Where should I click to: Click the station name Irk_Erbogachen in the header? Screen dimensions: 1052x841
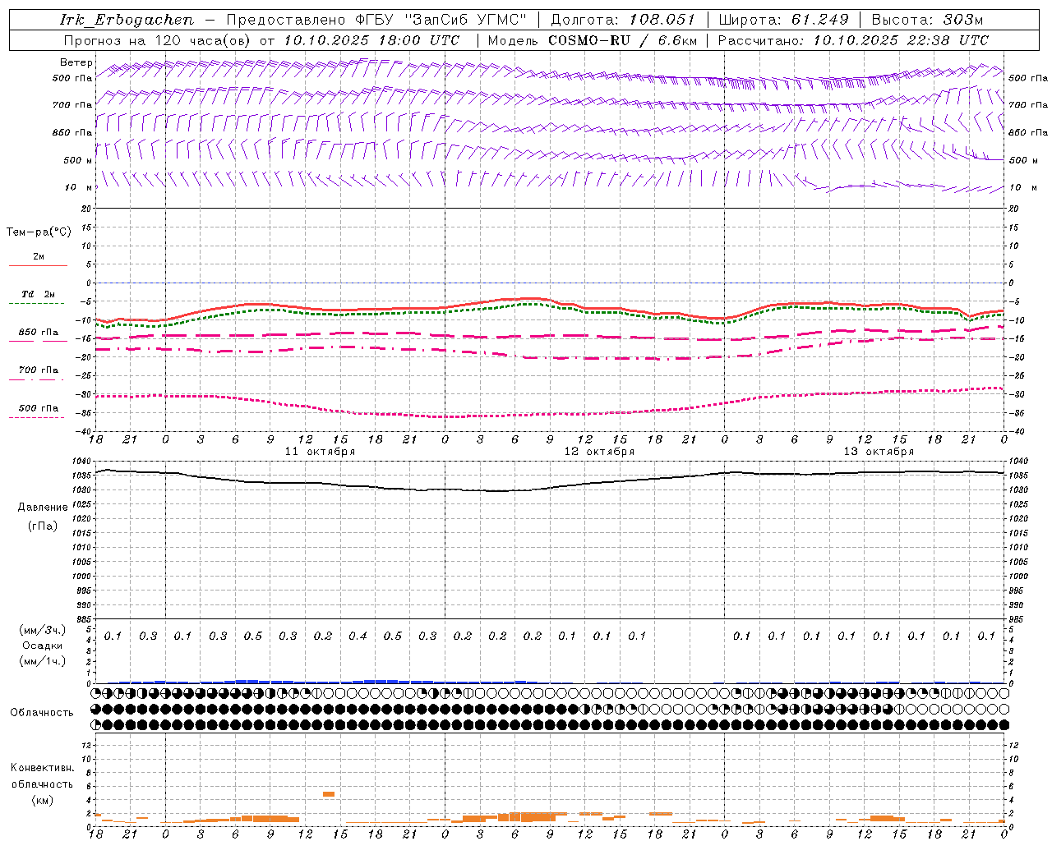click(127, 20)
